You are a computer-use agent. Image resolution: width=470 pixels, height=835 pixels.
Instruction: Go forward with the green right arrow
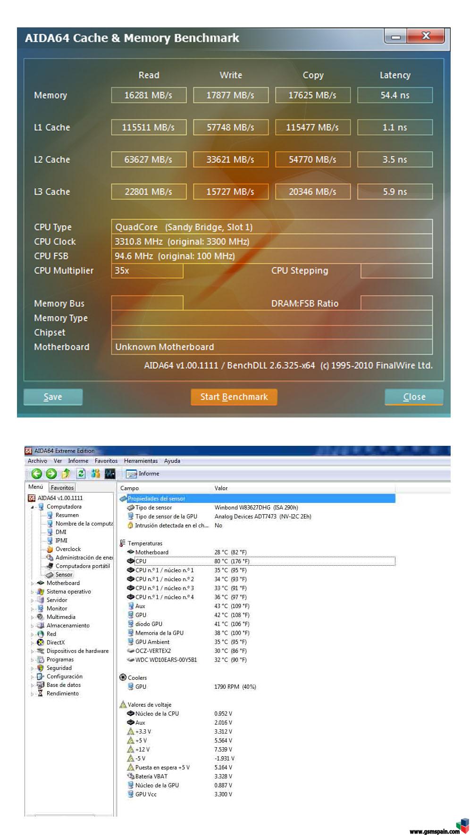(x=51, y=474)
